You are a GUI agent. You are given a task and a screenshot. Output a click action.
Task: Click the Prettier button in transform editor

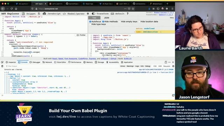click(x=81, y=35)
